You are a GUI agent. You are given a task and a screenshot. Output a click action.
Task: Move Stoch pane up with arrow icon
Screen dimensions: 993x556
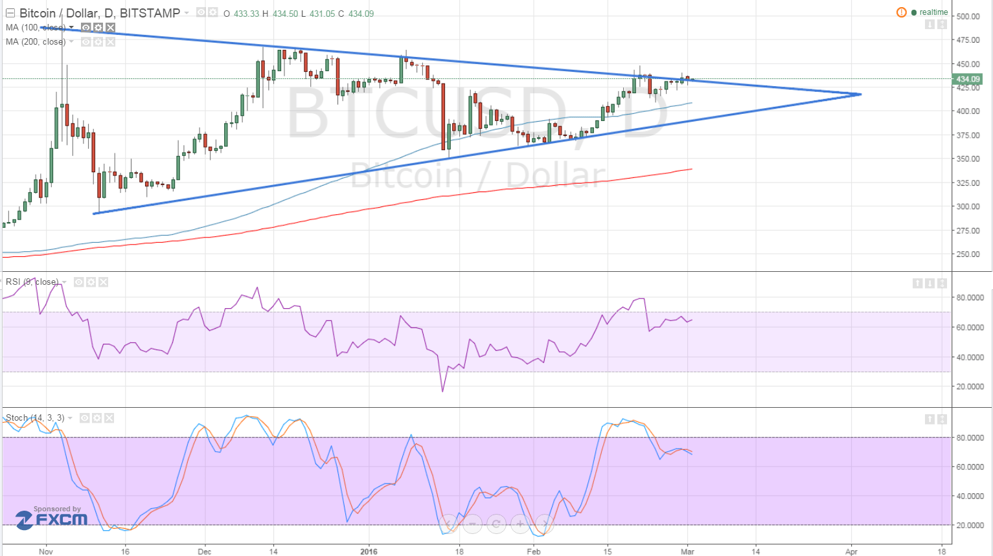pos(930,419)
